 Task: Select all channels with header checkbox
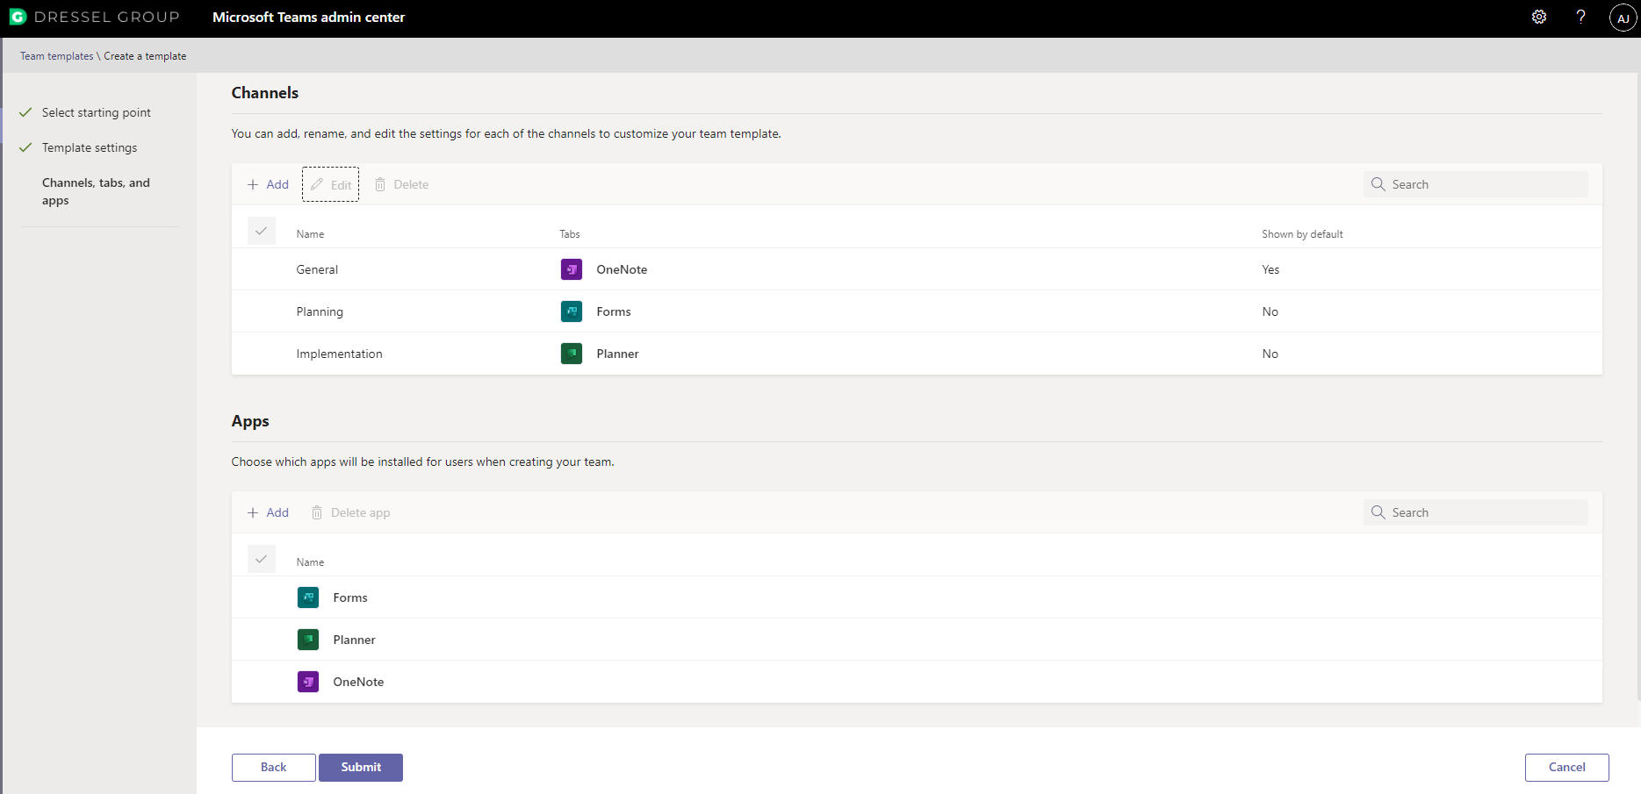click(x=262, y=231)
